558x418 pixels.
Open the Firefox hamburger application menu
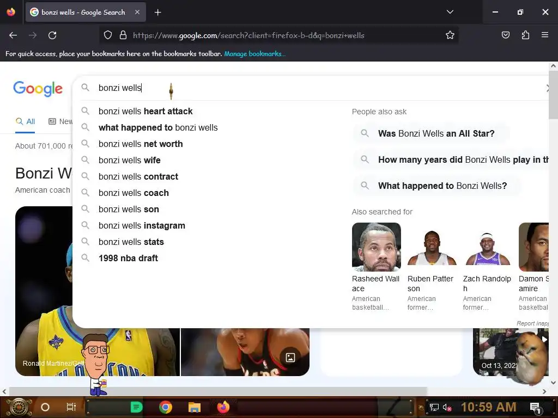click(x=545, y=35)
